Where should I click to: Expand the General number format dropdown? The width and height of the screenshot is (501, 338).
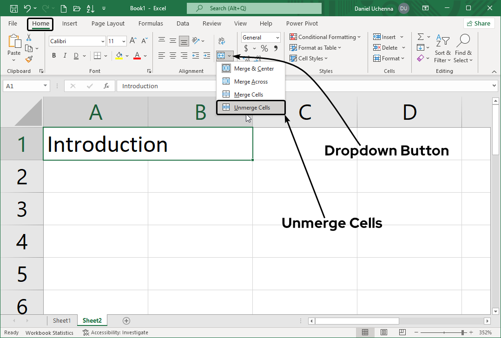[x=277, y=38]
